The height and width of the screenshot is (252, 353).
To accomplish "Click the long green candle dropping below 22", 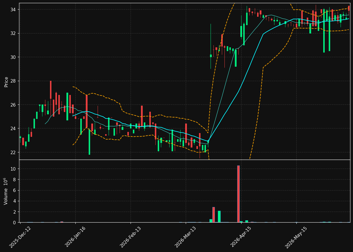I will 89,142.
